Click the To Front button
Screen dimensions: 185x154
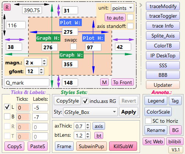coord(122,82)
